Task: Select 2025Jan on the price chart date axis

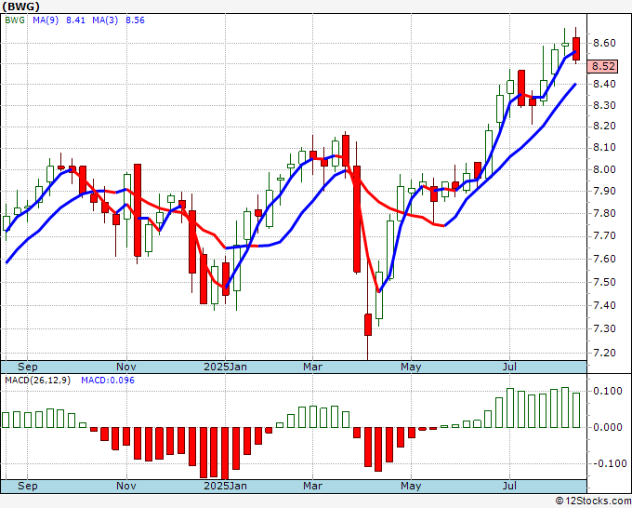Action: (225, 367)
